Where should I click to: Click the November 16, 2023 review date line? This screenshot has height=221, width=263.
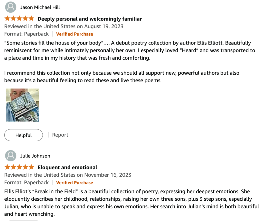[68, 175]
